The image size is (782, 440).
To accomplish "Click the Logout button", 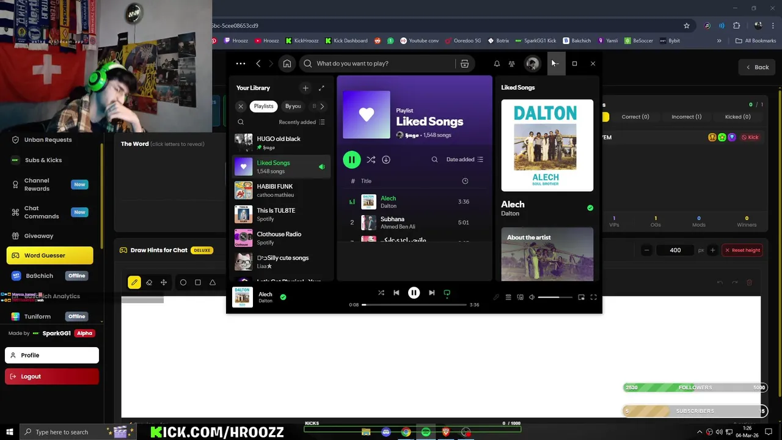I will coord(52,376).
